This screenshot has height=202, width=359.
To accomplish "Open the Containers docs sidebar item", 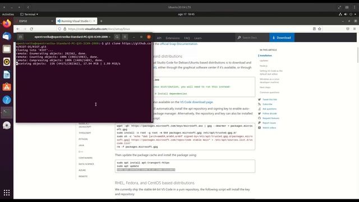I will [85, 158].
